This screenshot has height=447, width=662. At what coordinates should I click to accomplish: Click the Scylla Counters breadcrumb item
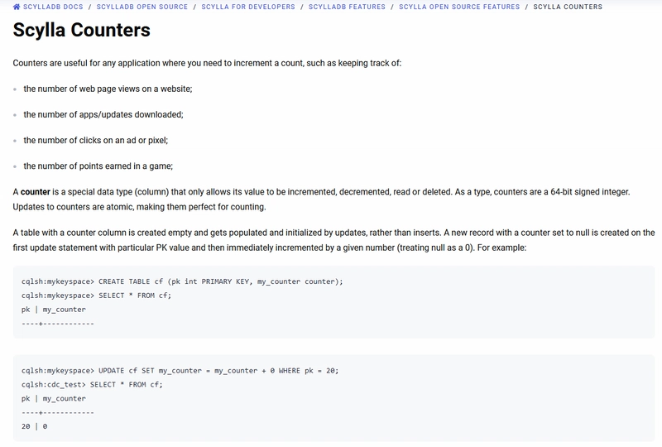(568, 7)
